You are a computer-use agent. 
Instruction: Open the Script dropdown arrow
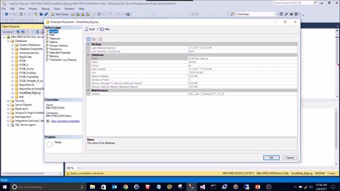(x=98, y=29)
